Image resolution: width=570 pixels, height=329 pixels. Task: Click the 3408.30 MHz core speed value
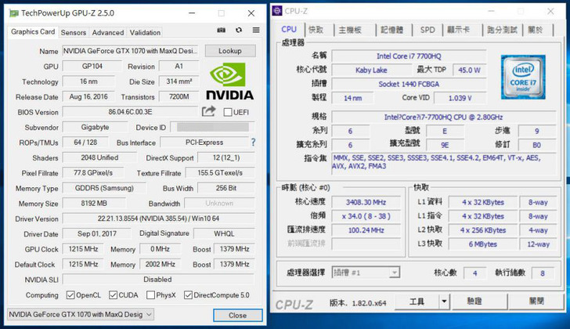(x=366, y=202)
